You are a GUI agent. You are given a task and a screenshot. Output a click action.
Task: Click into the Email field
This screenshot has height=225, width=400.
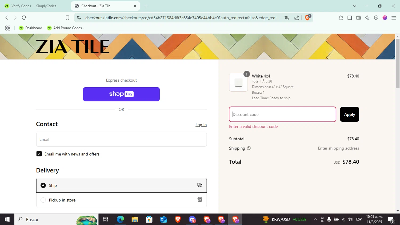click(121, 139)
